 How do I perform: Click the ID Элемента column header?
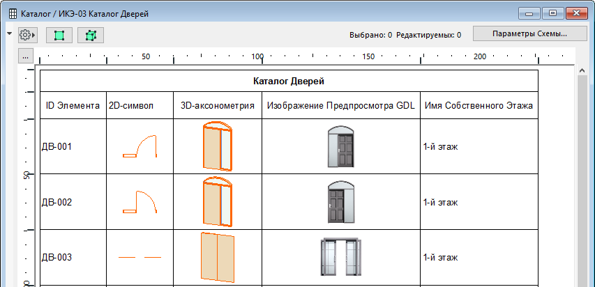pos(73,105)
